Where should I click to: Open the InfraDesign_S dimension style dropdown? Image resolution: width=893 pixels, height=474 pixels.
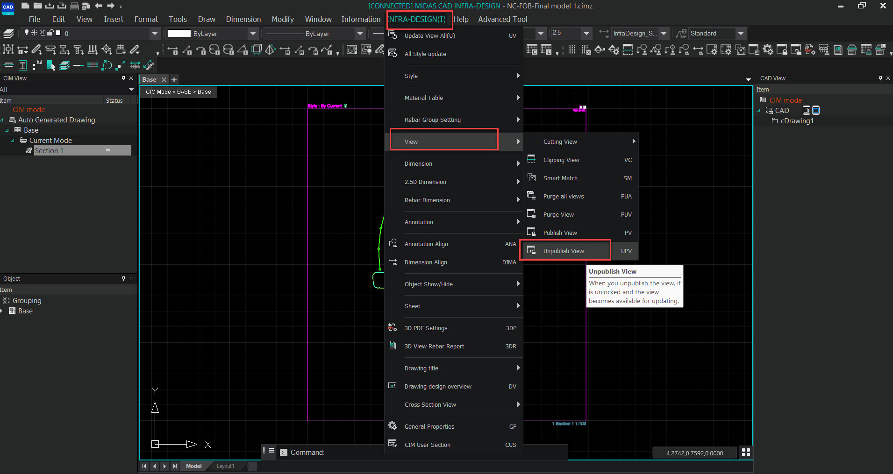tap(664, 33)
